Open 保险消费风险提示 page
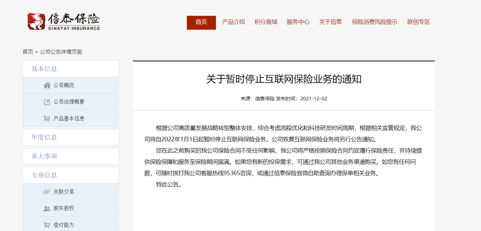The image size is (481, 231). 375,22
